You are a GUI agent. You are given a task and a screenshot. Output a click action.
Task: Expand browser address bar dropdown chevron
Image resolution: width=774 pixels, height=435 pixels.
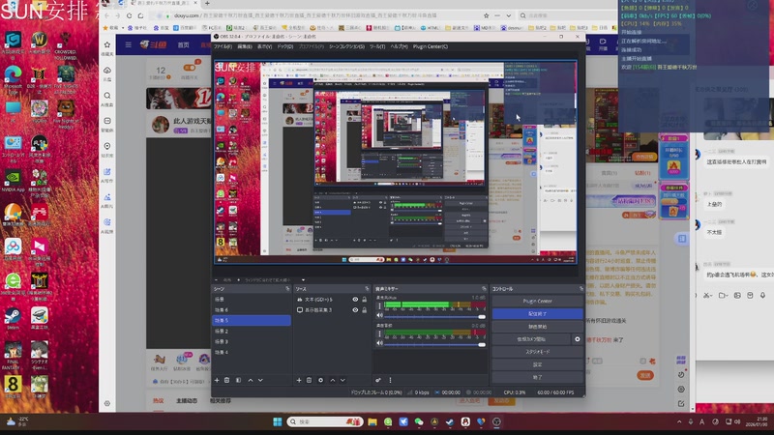[509, 15]
